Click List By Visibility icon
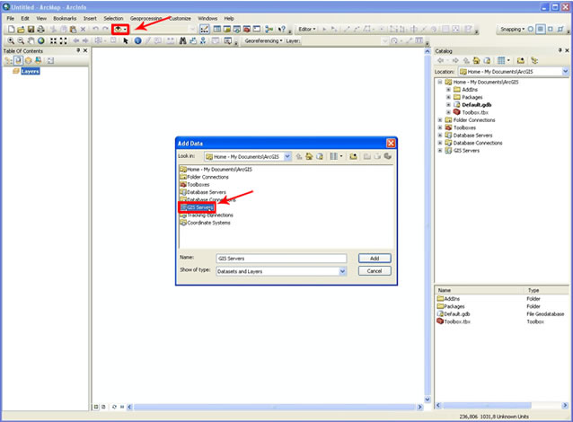Image resolution: width=573 pixels, height=422 pixels. [28, 61]
